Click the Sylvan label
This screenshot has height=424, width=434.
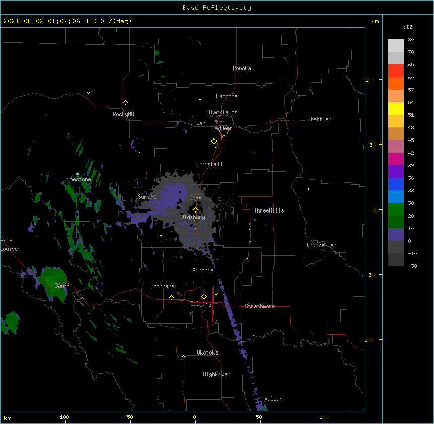(x=196, y=123)
